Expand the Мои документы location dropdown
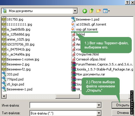135x116 pixels. coord(75,11)
